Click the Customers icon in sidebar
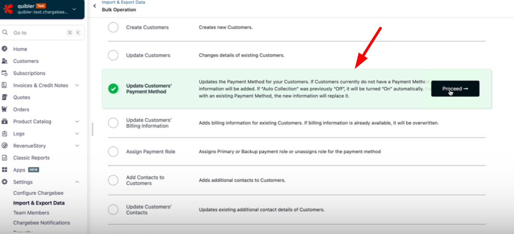The height and width of the screenshot is (234, 514). 4,61
